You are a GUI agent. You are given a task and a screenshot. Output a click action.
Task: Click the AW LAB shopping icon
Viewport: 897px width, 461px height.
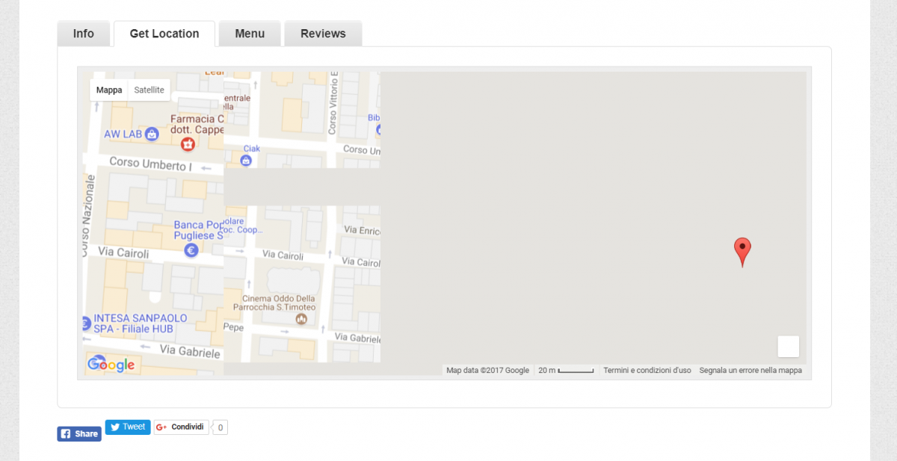click(152, 134)
